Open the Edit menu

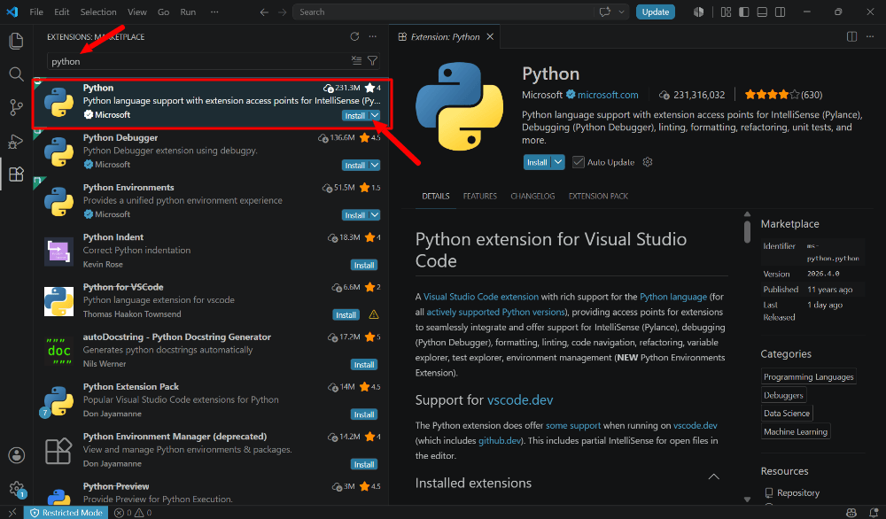pos(62,12)
